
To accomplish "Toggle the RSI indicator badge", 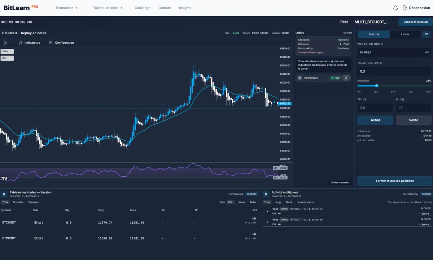I will coord(7,58).
